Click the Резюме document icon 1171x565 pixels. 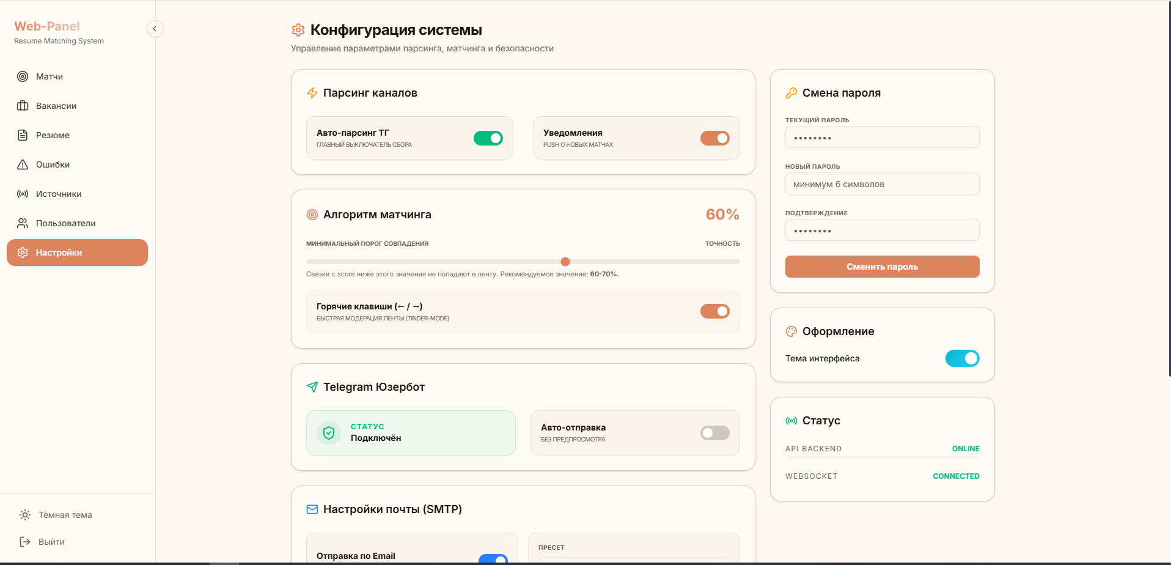coord(23,135)
